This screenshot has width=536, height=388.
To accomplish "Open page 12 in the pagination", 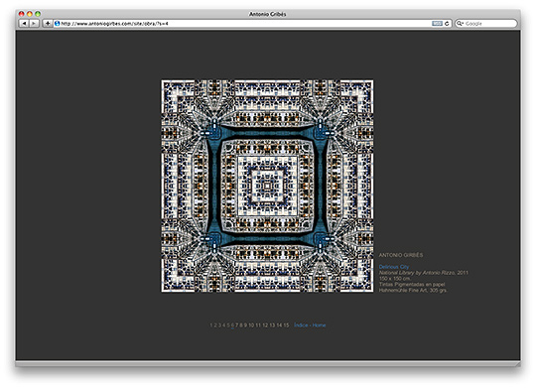I will pyautogui.click(x=265, y=325).
